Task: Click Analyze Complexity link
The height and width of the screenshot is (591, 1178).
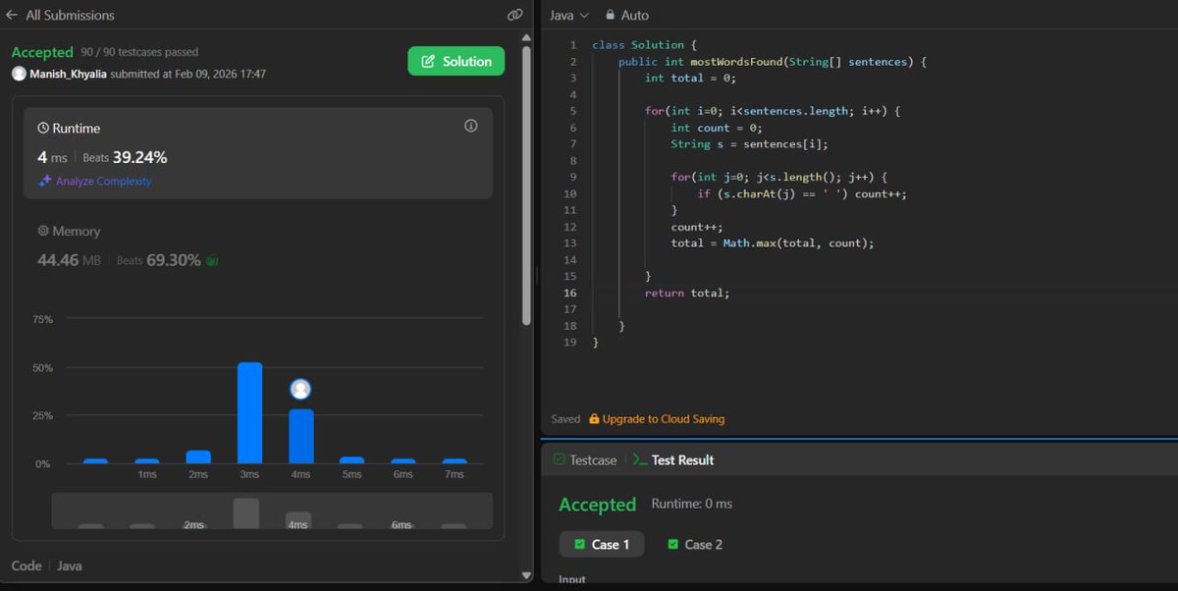Action: coord(104,181)
